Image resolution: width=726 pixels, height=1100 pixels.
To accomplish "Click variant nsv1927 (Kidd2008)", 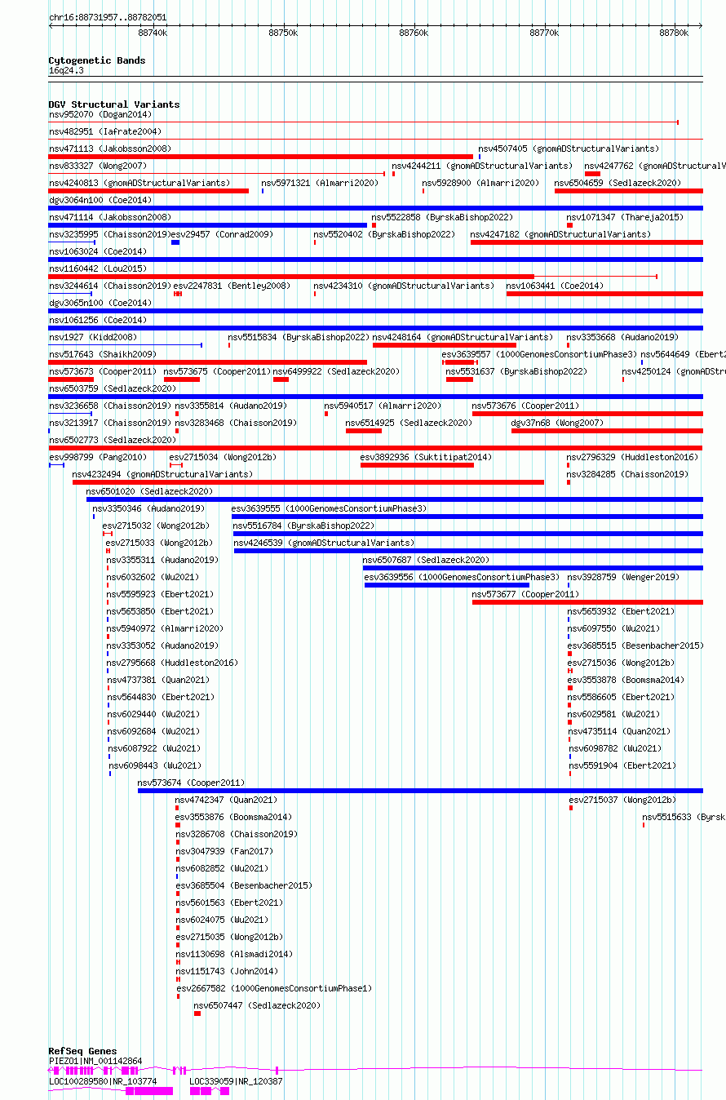I will [93, 337].
